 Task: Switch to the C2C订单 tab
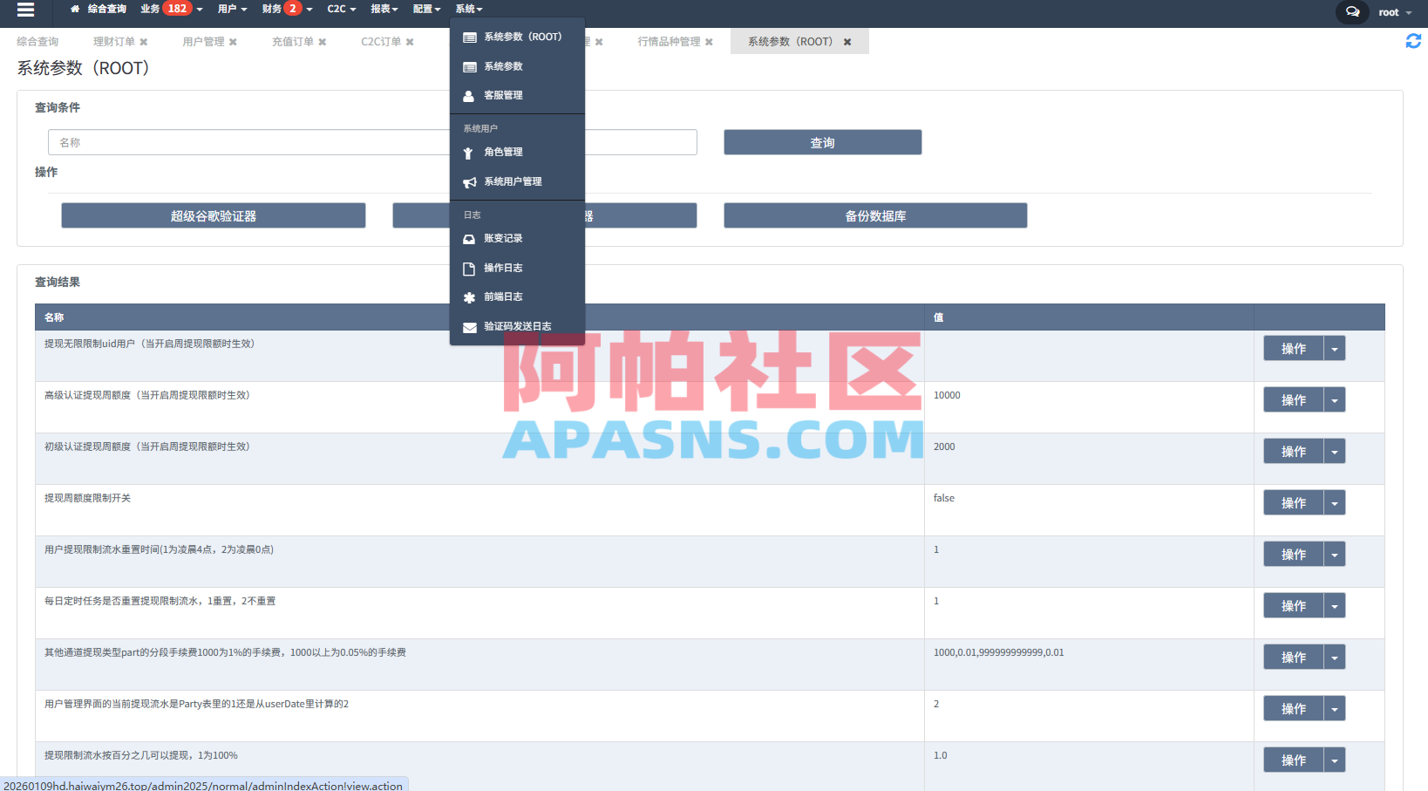381,42
